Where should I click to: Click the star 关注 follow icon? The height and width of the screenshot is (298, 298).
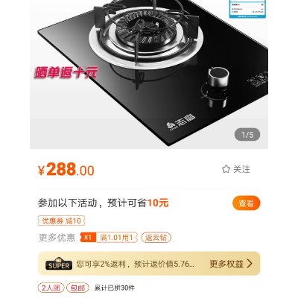pyautogui.click(x=226, y=169)
